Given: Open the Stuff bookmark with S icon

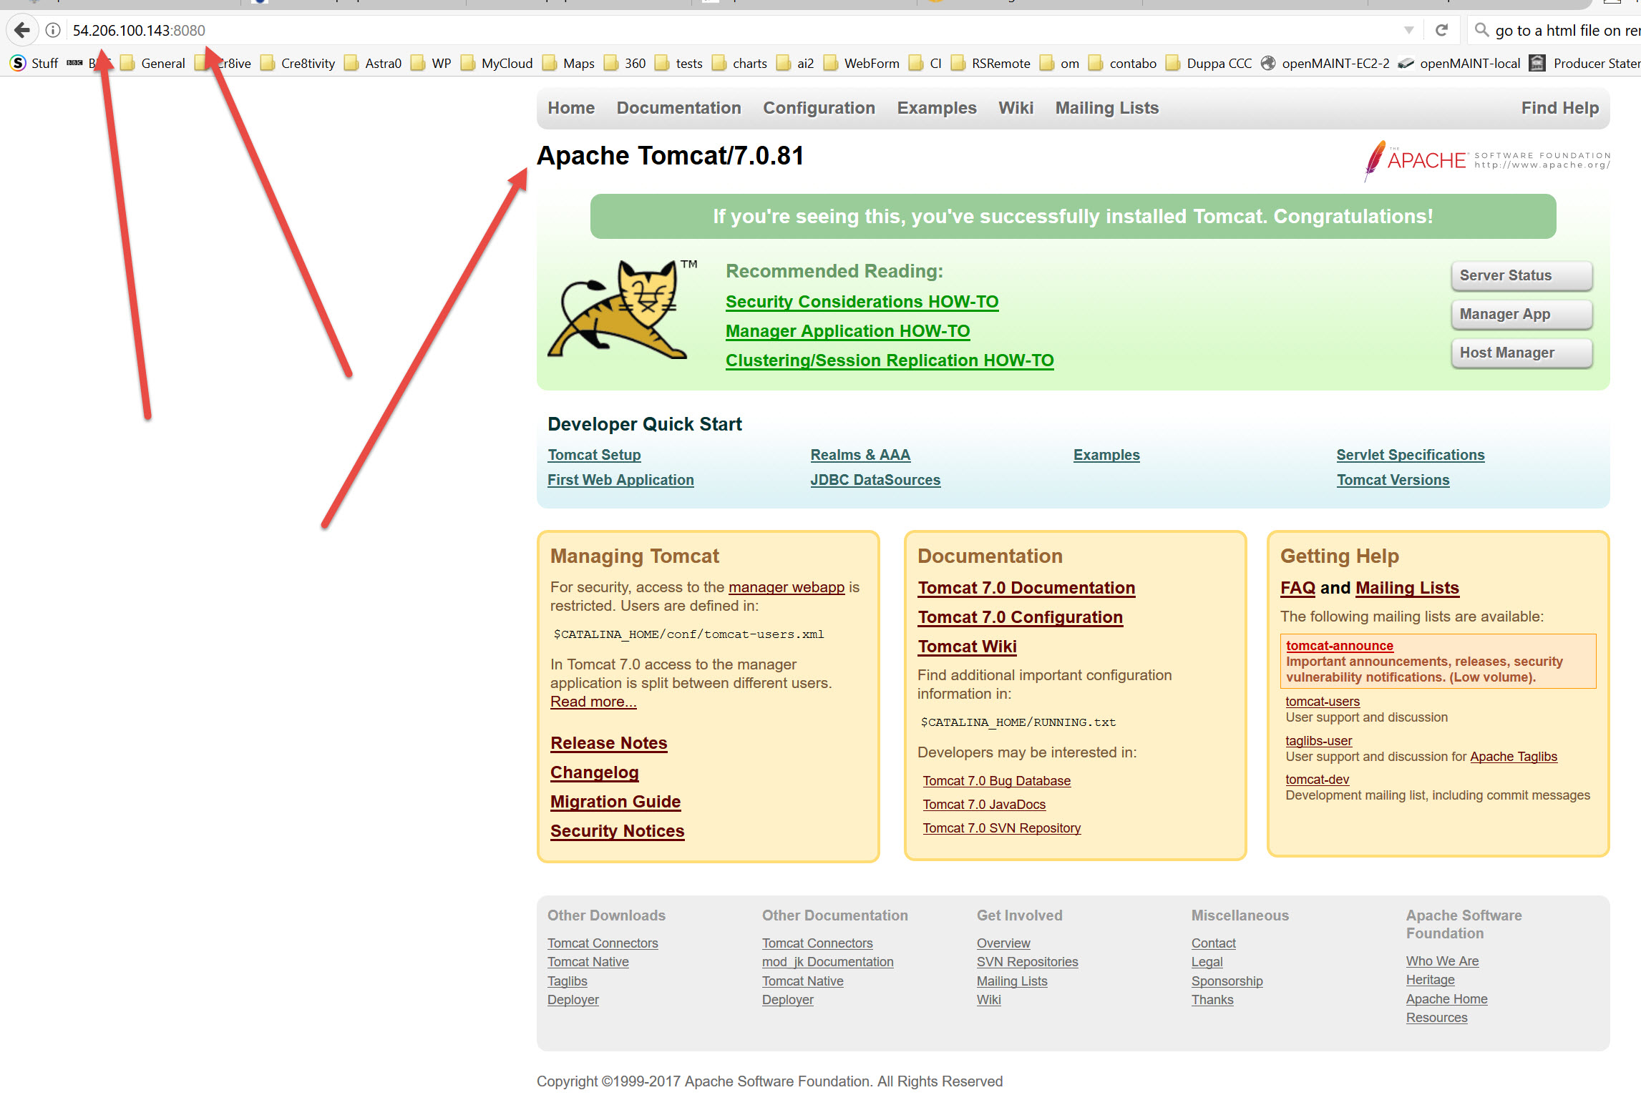Looking at the screenshot, I should tap(34, 63).
